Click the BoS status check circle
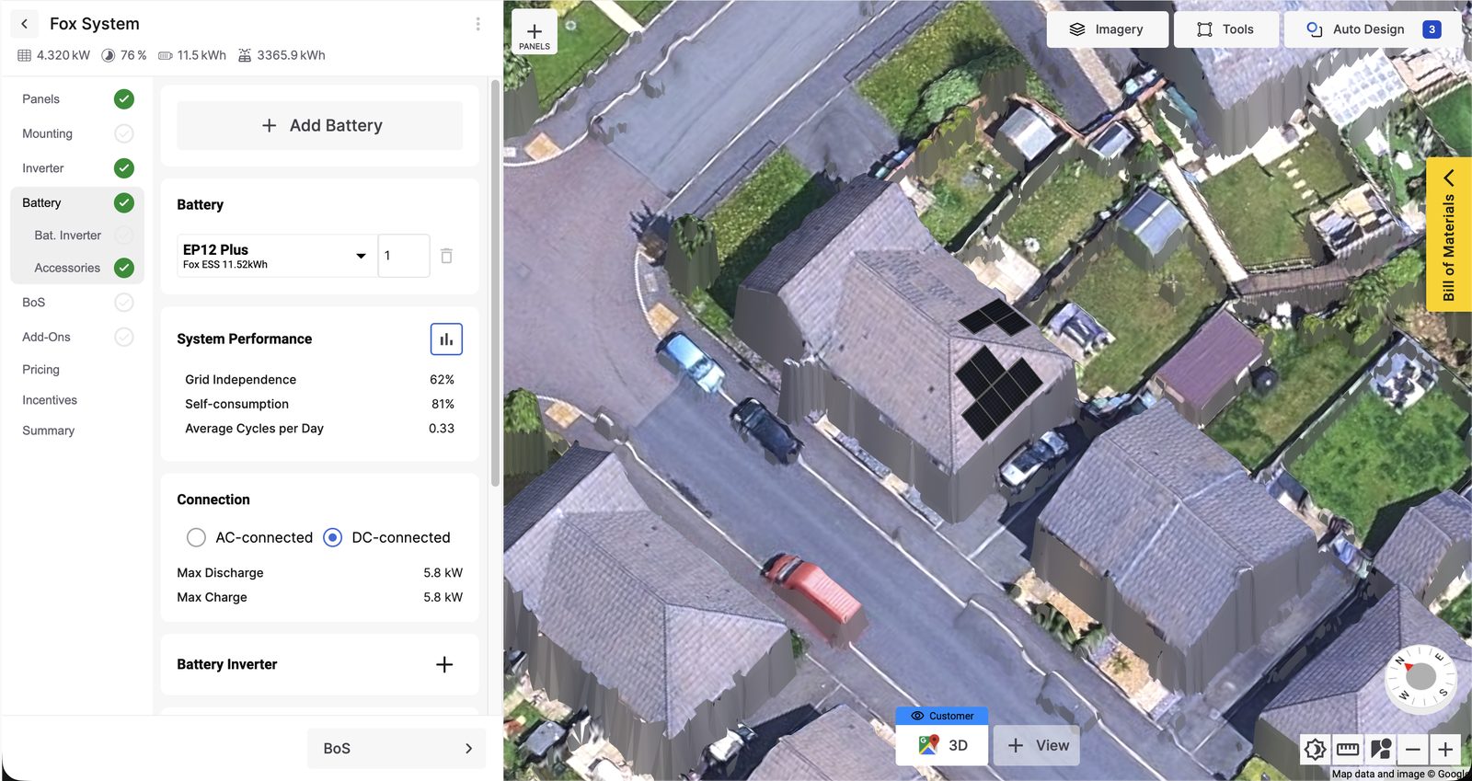This screenshot has height=781, width=1472. pos(124,302)
